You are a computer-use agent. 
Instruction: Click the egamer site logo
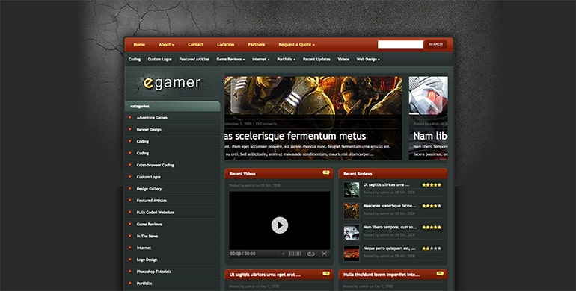171,83
